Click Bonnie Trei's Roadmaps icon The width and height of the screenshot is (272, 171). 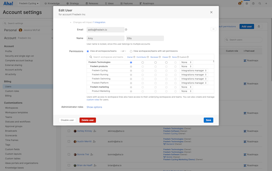click(245, 155)
